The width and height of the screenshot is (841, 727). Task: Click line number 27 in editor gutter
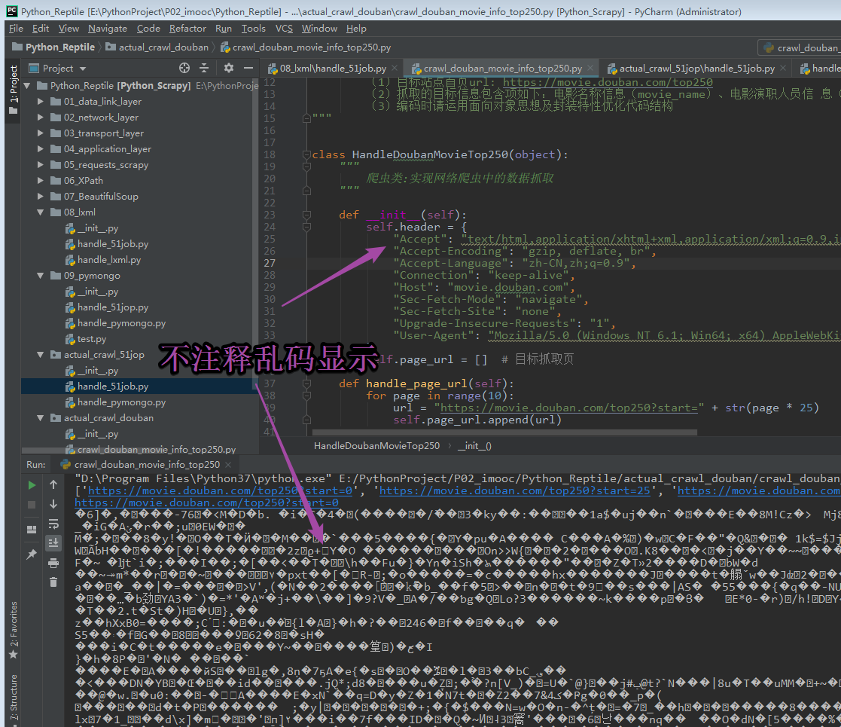tap(270, 263)
